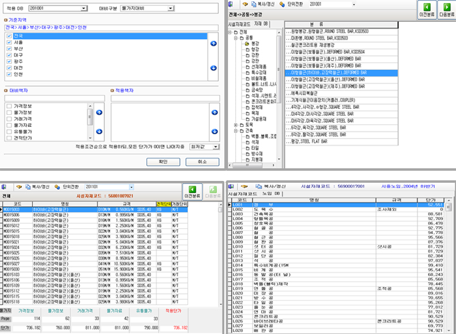Click move-up arrow in 기준지역 list
Viewport: 456px width, 334px height.
coord(213,44)
